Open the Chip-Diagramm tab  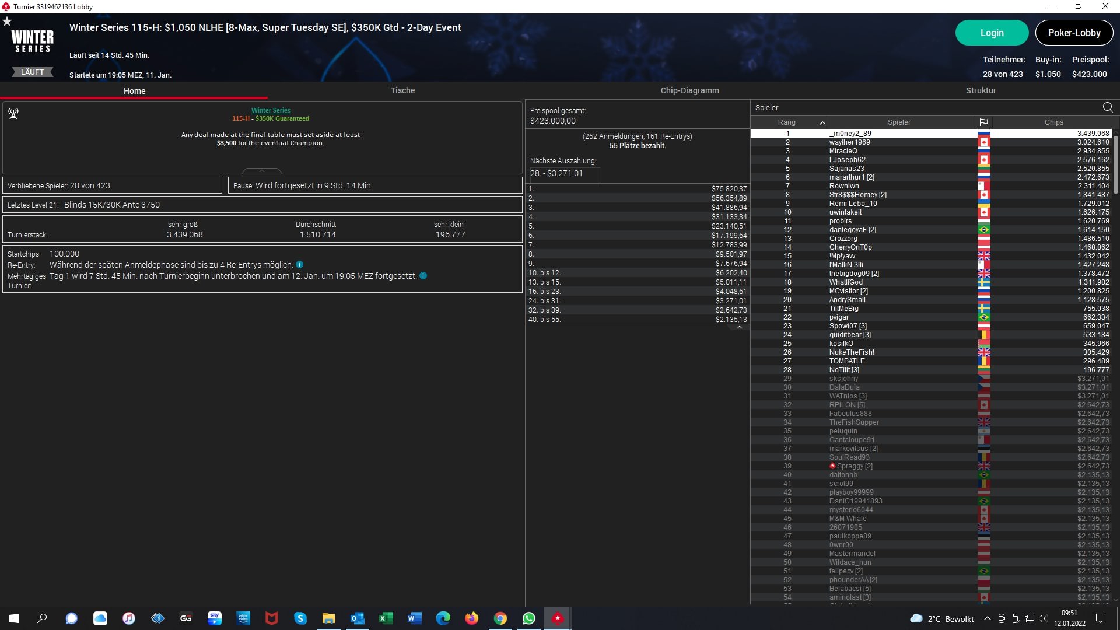[689, 90]
